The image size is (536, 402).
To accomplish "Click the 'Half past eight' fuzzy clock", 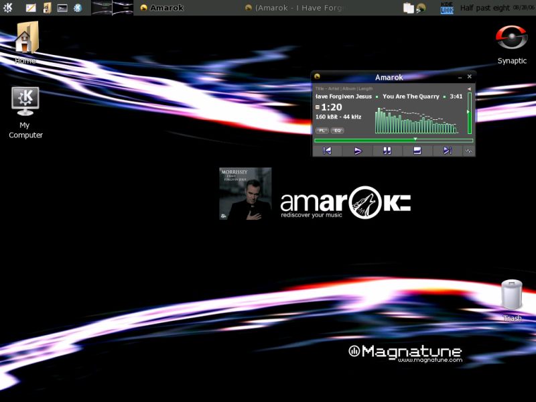I will 484,8.
